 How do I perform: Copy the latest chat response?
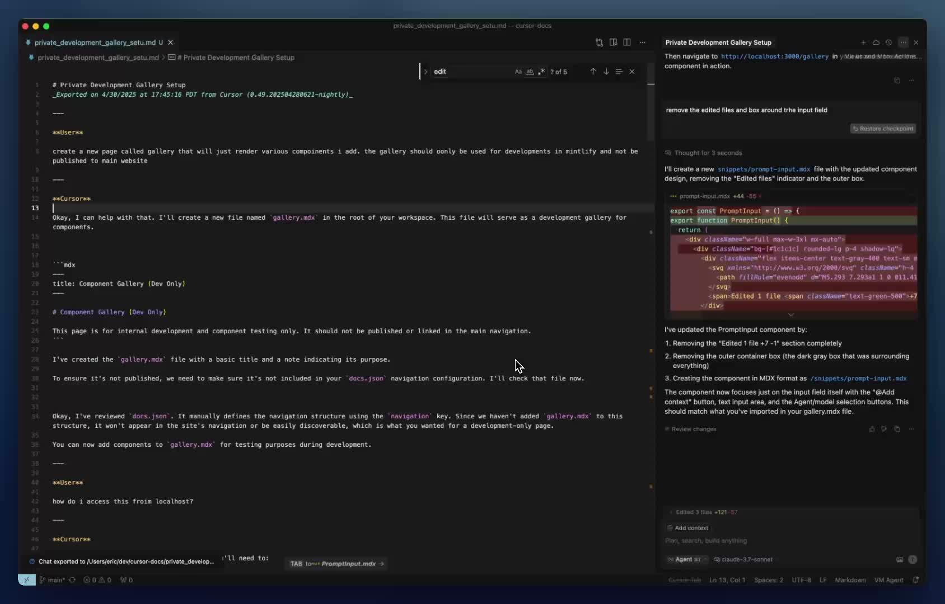(x=897, y=429)
